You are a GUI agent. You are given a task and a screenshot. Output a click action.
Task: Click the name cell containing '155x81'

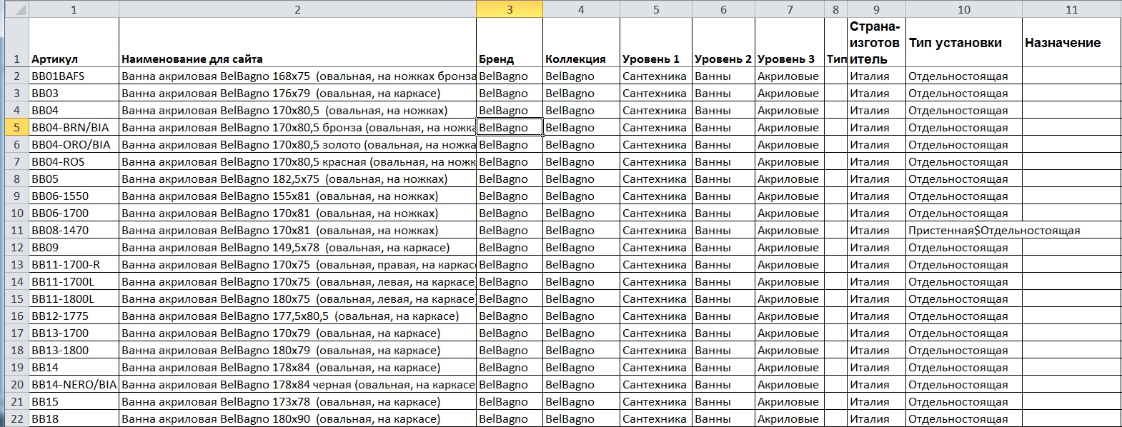[x=297, y=196]
